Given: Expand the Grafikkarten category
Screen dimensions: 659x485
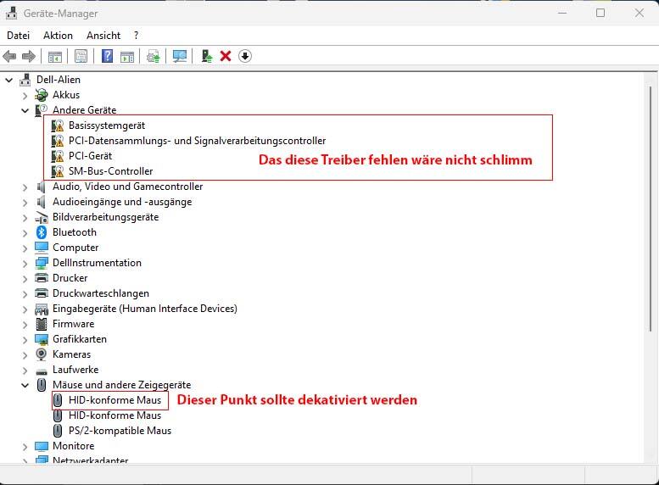Looking at the screenshot, I should pos(25,339).
